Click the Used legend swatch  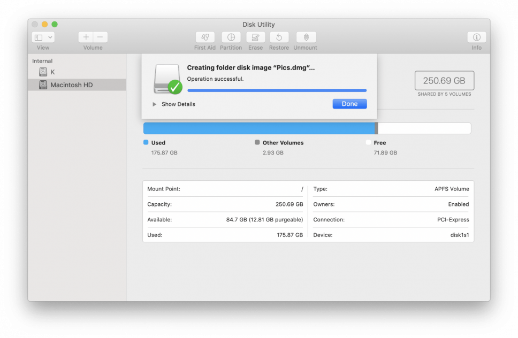(x=145, y=142)
